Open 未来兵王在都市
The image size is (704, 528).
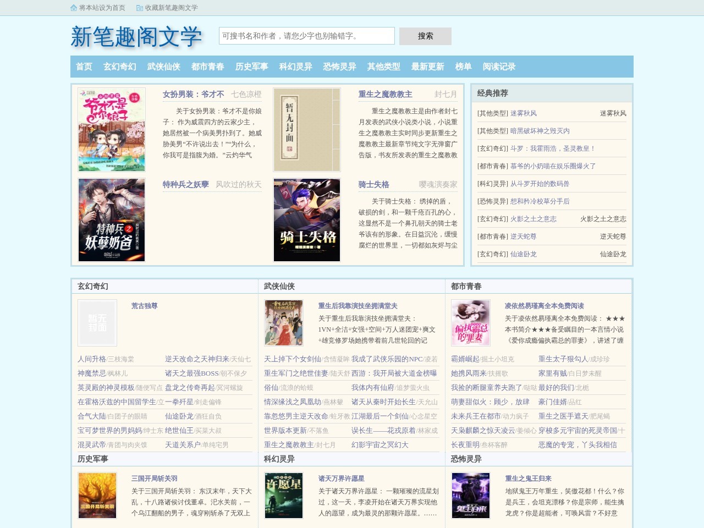[x=476, y=416]
